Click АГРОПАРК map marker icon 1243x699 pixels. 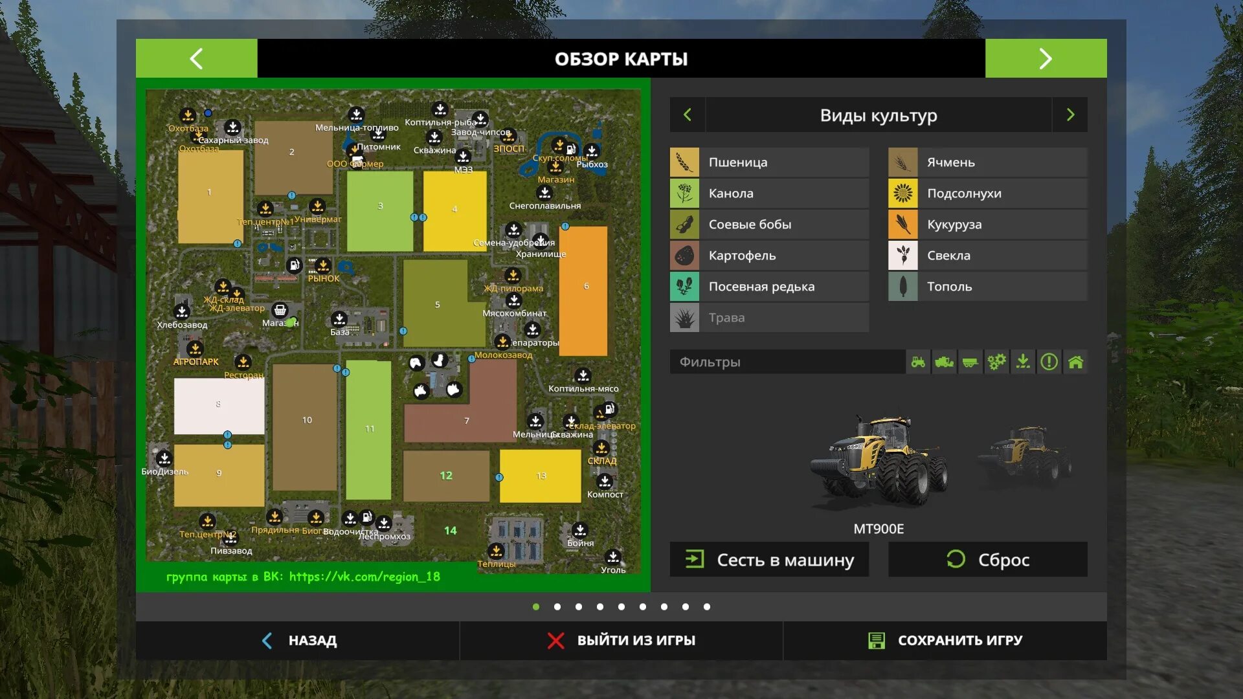click(195, 349)
